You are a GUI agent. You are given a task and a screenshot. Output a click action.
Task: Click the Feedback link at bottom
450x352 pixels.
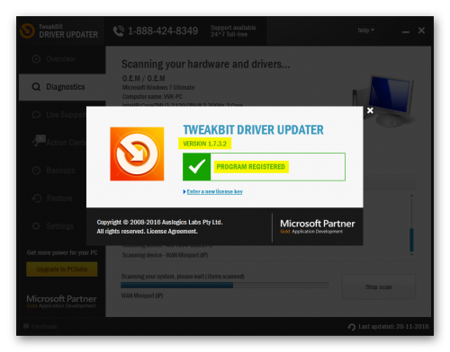coord(44,326)
